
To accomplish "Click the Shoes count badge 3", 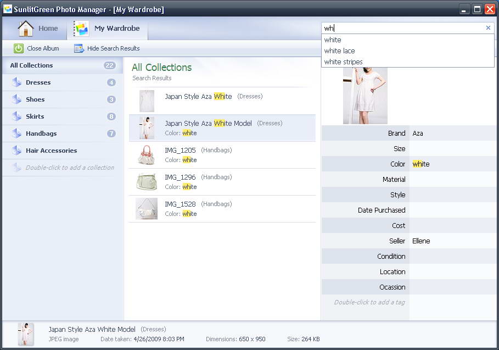I will (111, 99).
